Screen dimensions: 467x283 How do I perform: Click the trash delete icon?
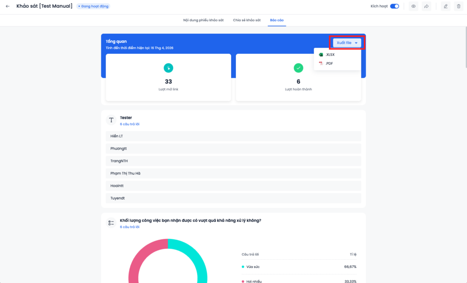coord(459,6)
